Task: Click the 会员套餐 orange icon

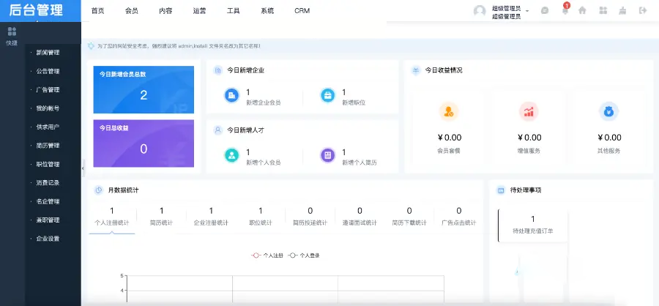Action: [448, 111]
